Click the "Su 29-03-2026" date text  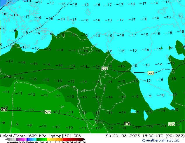point(123,136)
